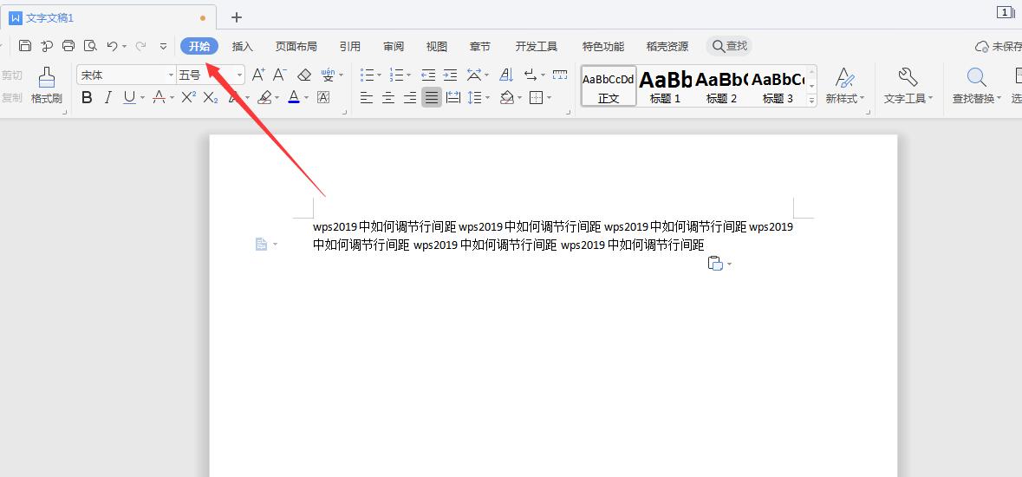Viewport: 1022px width, 477px height.
Task: Click the highlight color pen swatch
Action: click(264, 98)
